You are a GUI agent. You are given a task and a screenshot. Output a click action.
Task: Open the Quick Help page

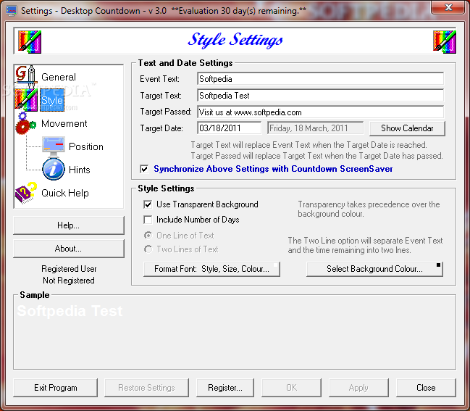65,193
